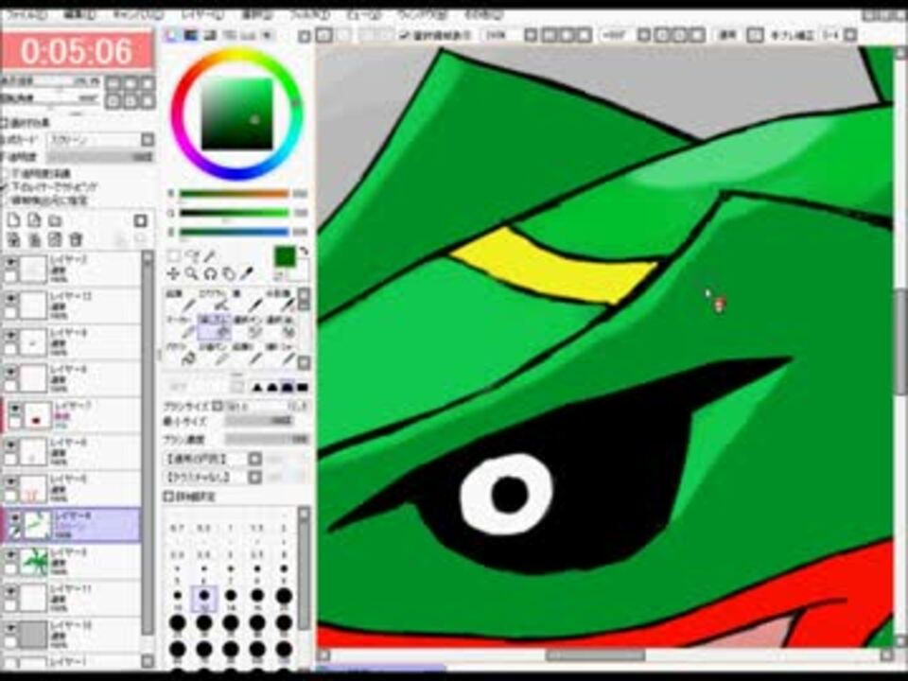
Task: Expand the paint effect section
Action: (5, 123)
